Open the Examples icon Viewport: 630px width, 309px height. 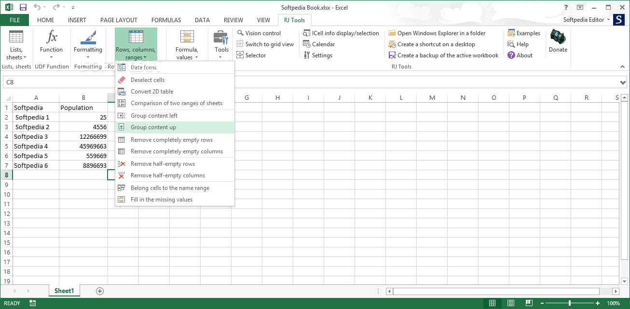click(x=511, y=33)
